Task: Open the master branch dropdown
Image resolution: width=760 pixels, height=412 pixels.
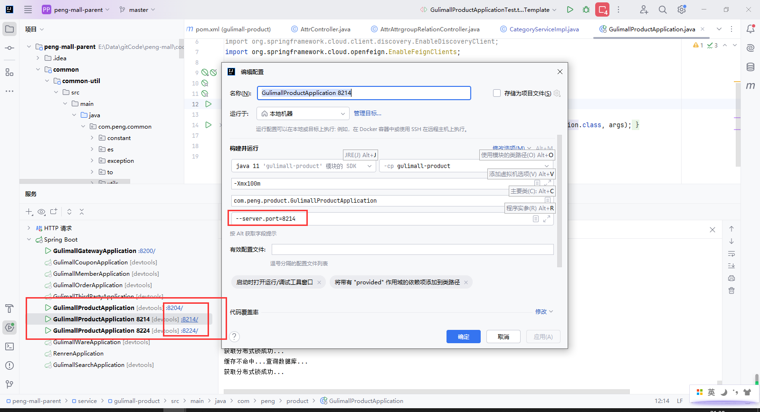Action: (x=137, y=9)
